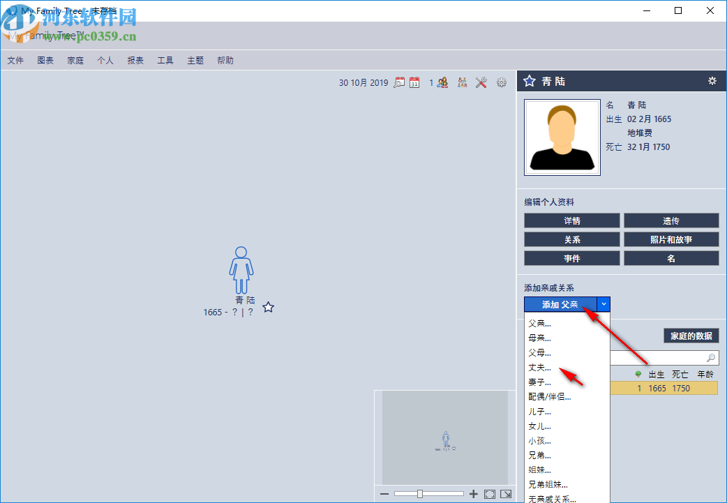Click the family members group icon
This screenshot has width=727, height=503.
coord(443,82)
